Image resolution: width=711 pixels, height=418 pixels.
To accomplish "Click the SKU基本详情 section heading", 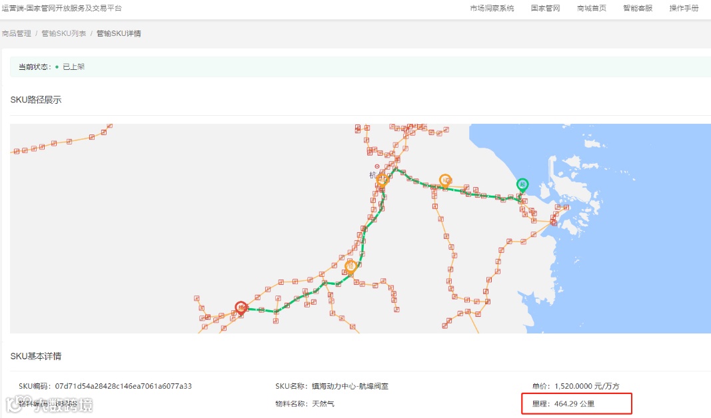I will point(36,356).
